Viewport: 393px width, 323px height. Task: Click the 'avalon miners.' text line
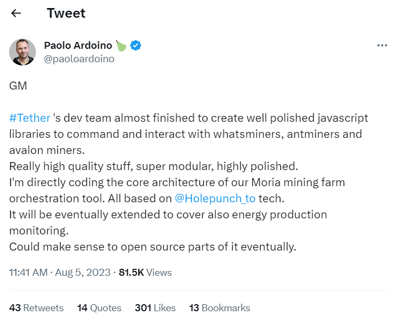pyautogui.click(x=47, y=150)
